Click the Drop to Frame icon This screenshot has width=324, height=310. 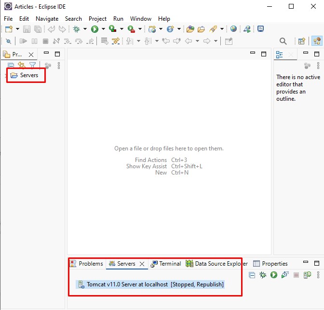(105, 41)
